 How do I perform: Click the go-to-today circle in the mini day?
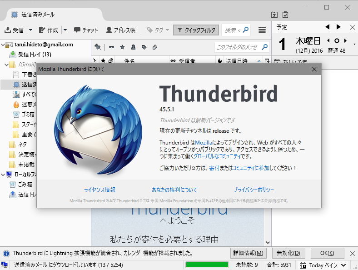[x=337, y=41]
